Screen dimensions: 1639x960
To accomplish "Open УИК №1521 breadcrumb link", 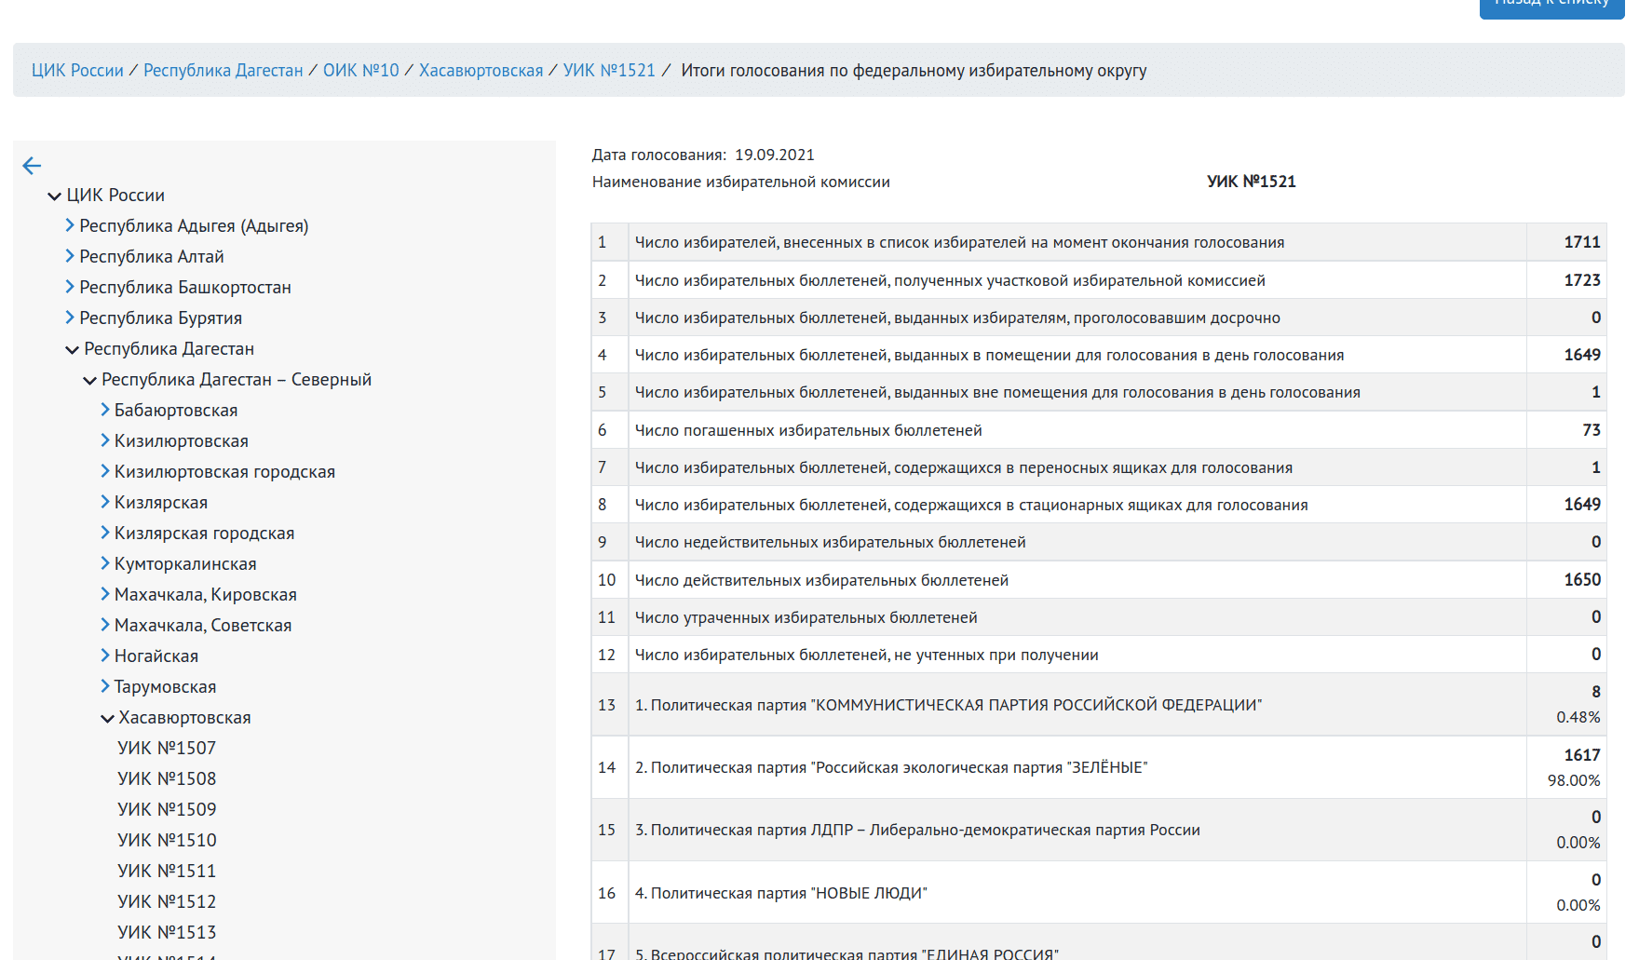I will click(609, 71).
